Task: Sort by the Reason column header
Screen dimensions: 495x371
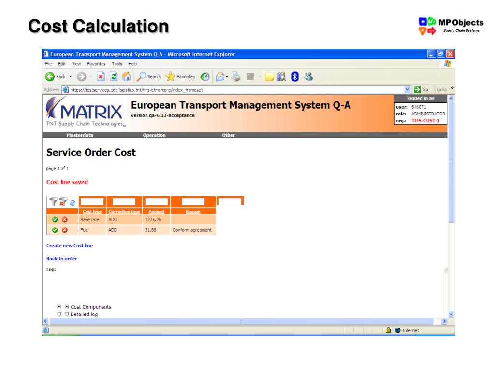Action: pyautogui.click(x=193, y=212)
